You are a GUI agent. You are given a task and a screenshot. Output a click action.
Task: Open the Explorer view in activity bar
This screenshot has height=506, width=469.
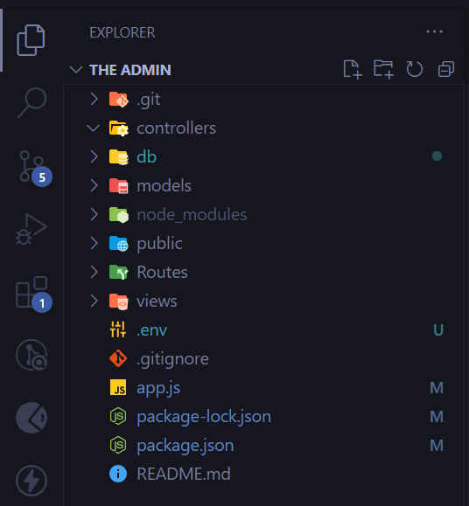point(31,40)
